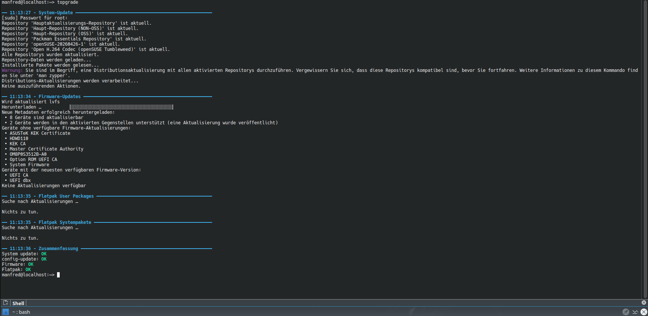The image size is (648, 316).
Task: Click the 'Wird aktualisiert lvfs' line
Action: coord(31,102)
